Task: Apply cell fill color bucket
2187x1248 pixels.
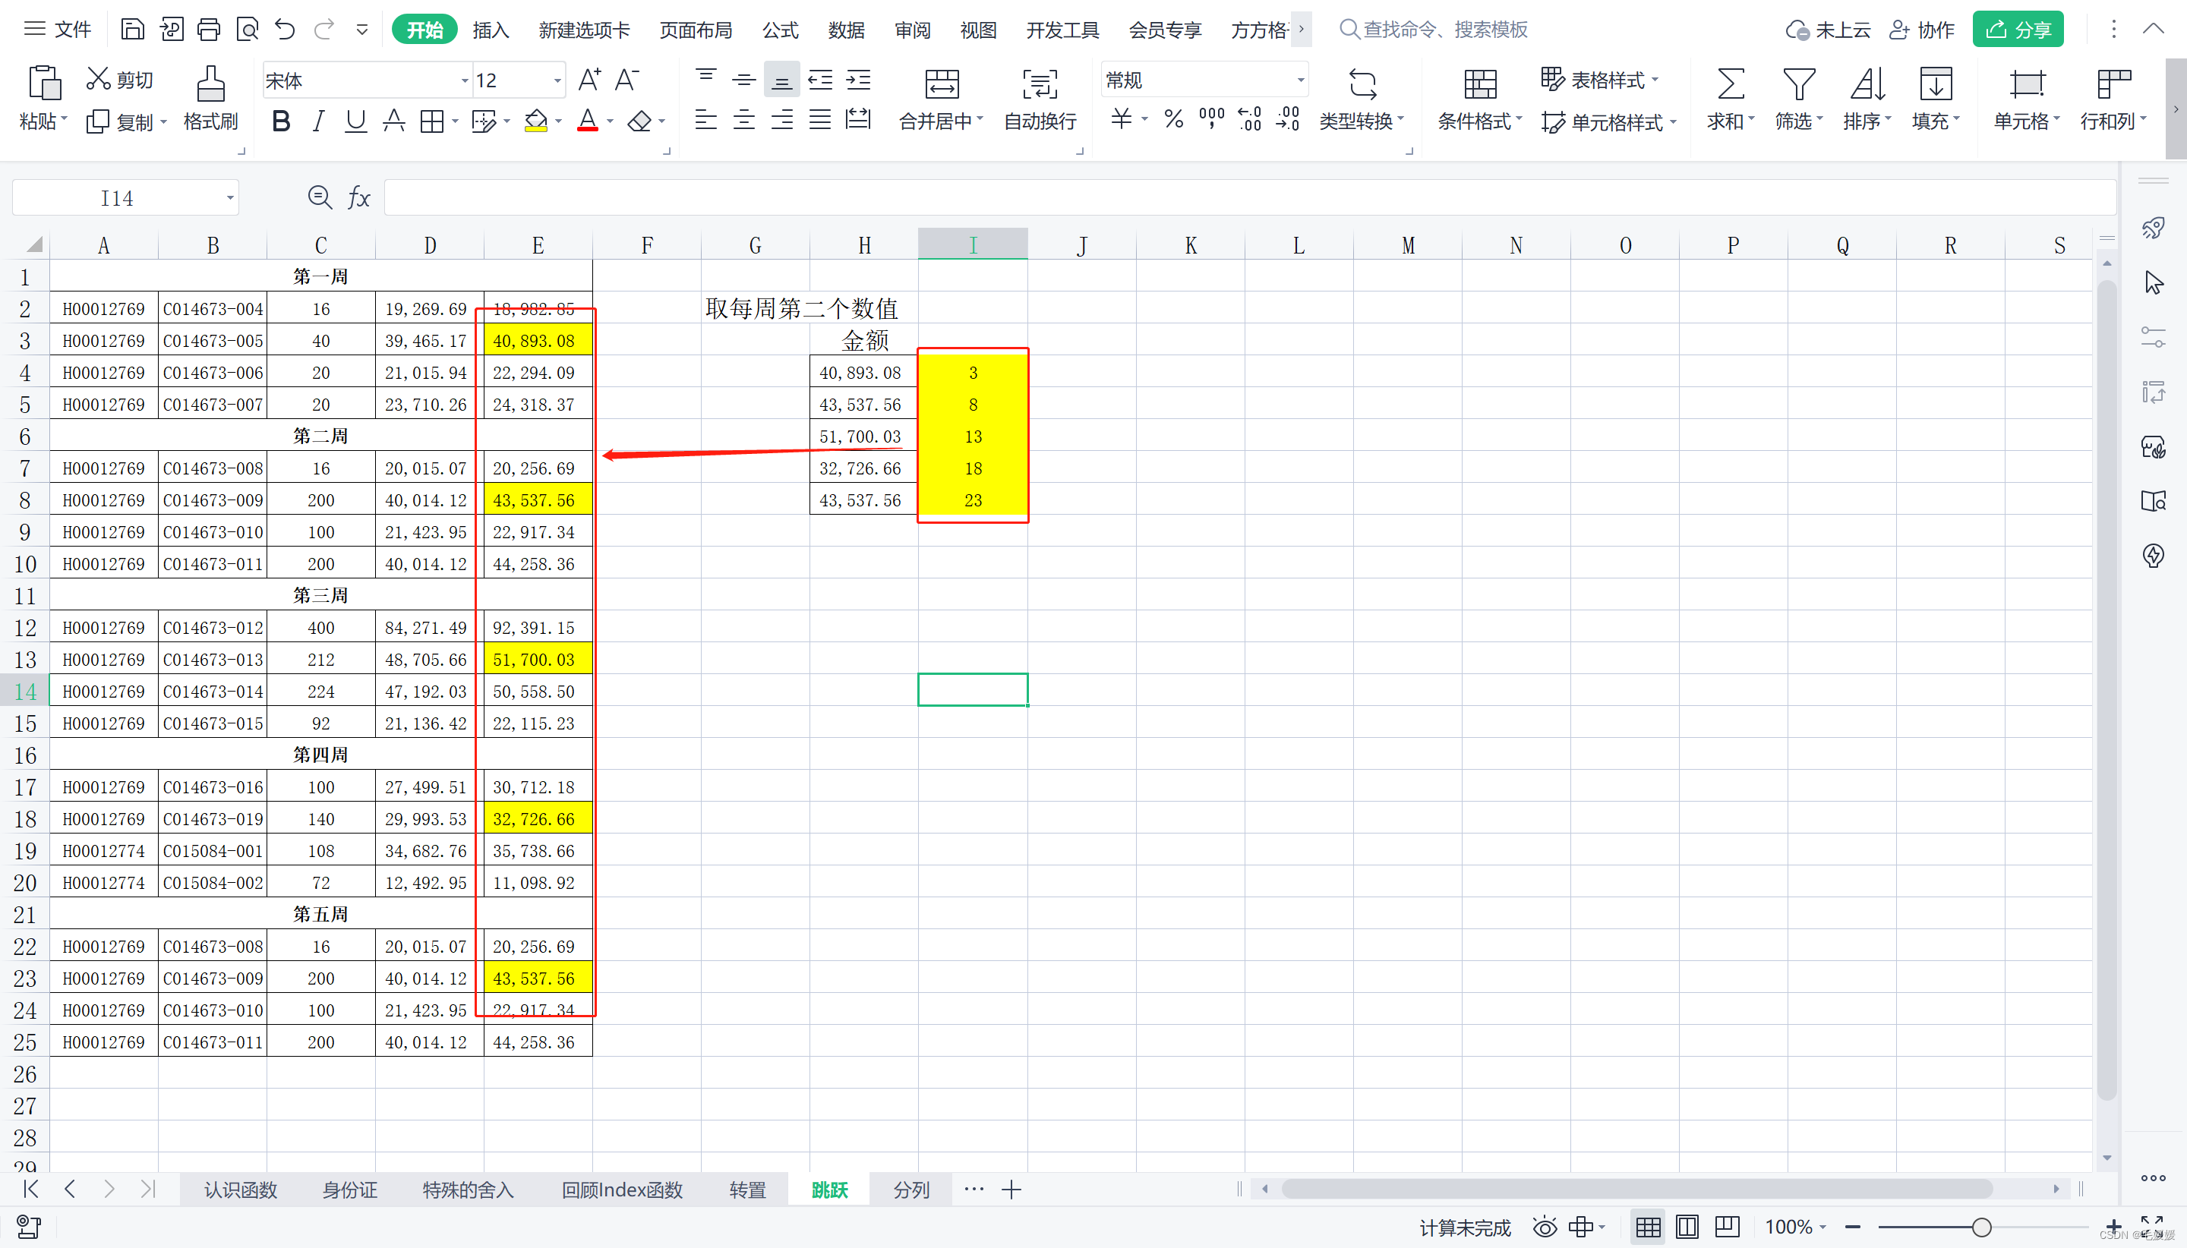Action: point(536,121)
